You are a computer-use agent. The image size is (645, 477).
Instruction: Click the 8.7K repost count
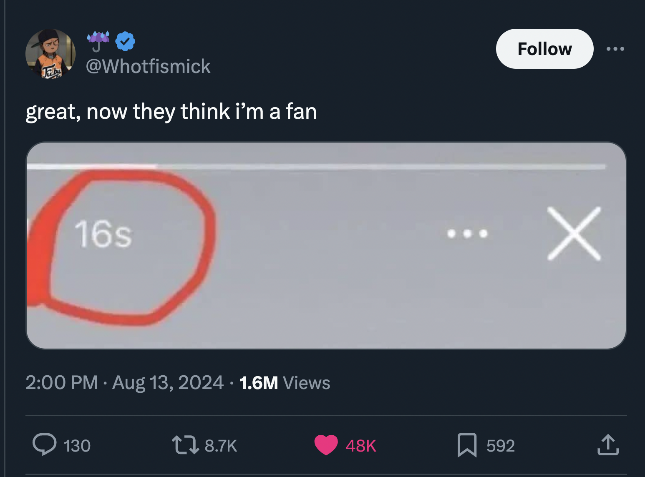pos(220,446)
